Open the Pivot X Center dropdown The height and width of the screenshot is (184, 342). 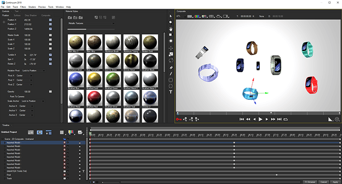coord(24,76)
